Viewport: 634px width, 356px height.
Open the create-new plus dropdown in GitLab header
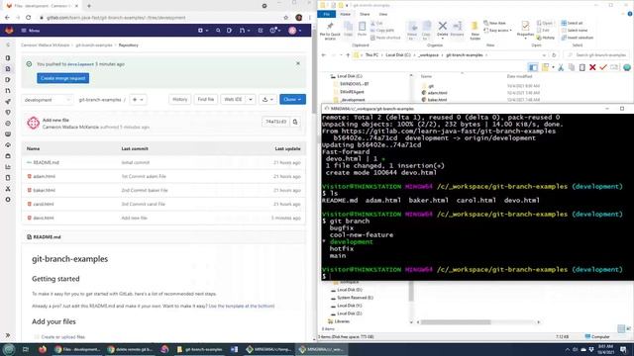203,31
